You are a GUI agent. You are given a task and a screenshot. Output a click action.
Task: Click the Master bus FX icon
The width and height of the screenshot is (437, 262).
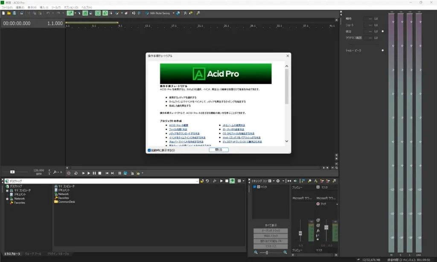(x=318, y=231)
